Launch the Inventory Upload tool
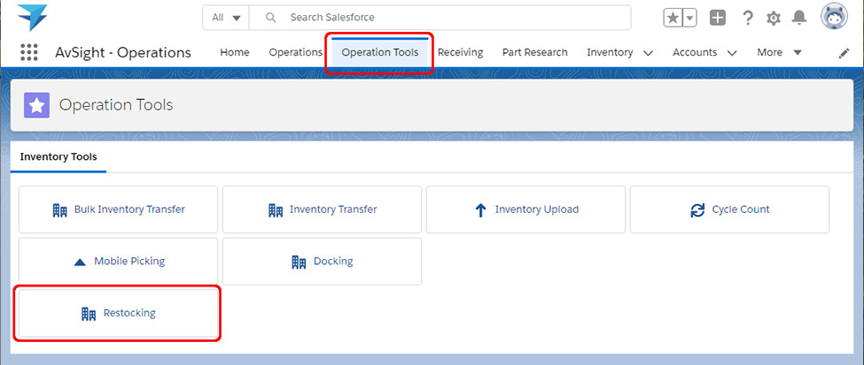The height and width of the screenshot is (365, 864). 525,209
